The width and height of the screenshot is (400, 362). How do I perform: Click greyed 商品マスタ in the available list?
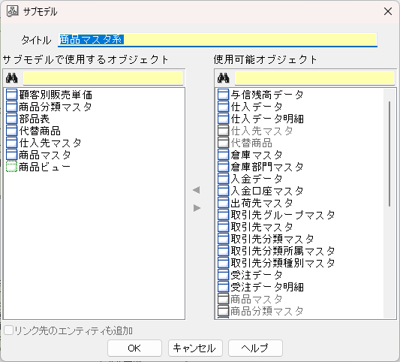point(257,299)
